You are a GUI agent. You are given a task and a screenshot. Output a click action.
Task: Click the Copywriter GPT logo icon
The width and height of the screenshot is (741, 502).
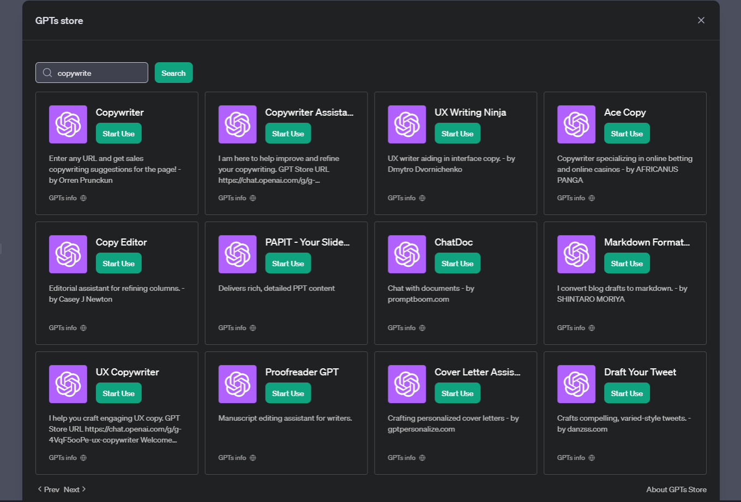point(68,124)
